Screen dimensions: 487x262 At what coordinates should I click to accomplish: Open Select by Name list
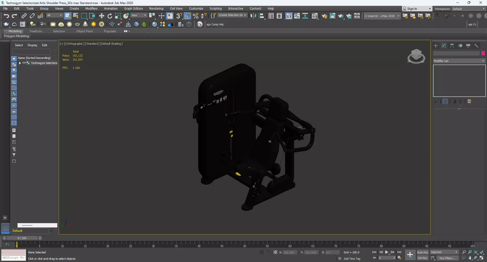(76, 16)
